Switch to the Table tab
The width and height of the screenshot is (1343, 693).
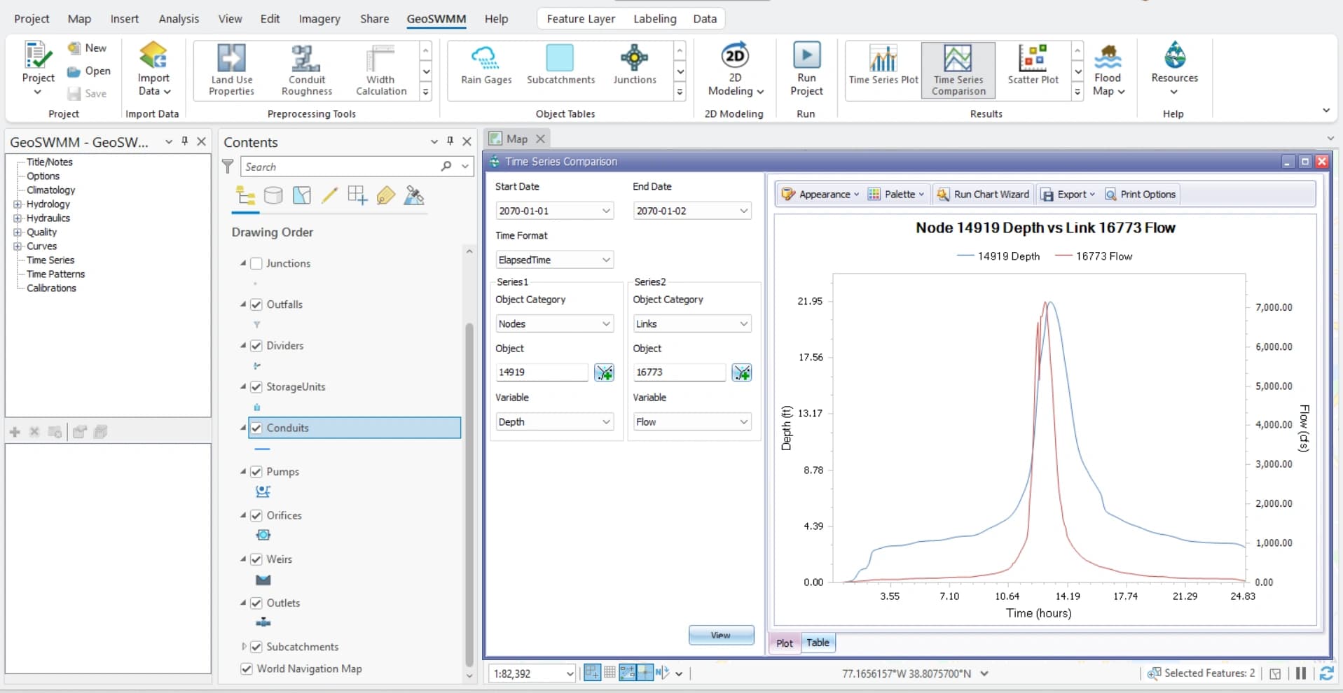click(817, 643)
